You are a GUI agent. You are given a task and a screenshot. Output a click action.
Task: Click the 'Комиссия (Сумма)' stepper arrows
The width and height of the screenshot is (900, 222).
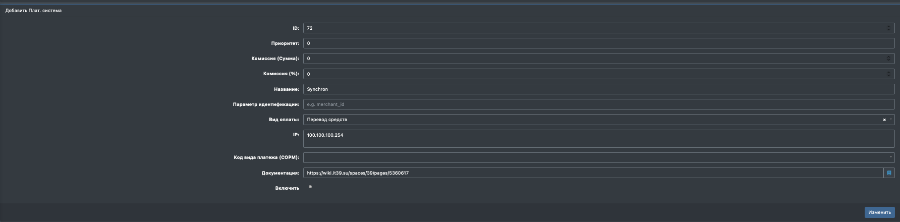[888, 59]
